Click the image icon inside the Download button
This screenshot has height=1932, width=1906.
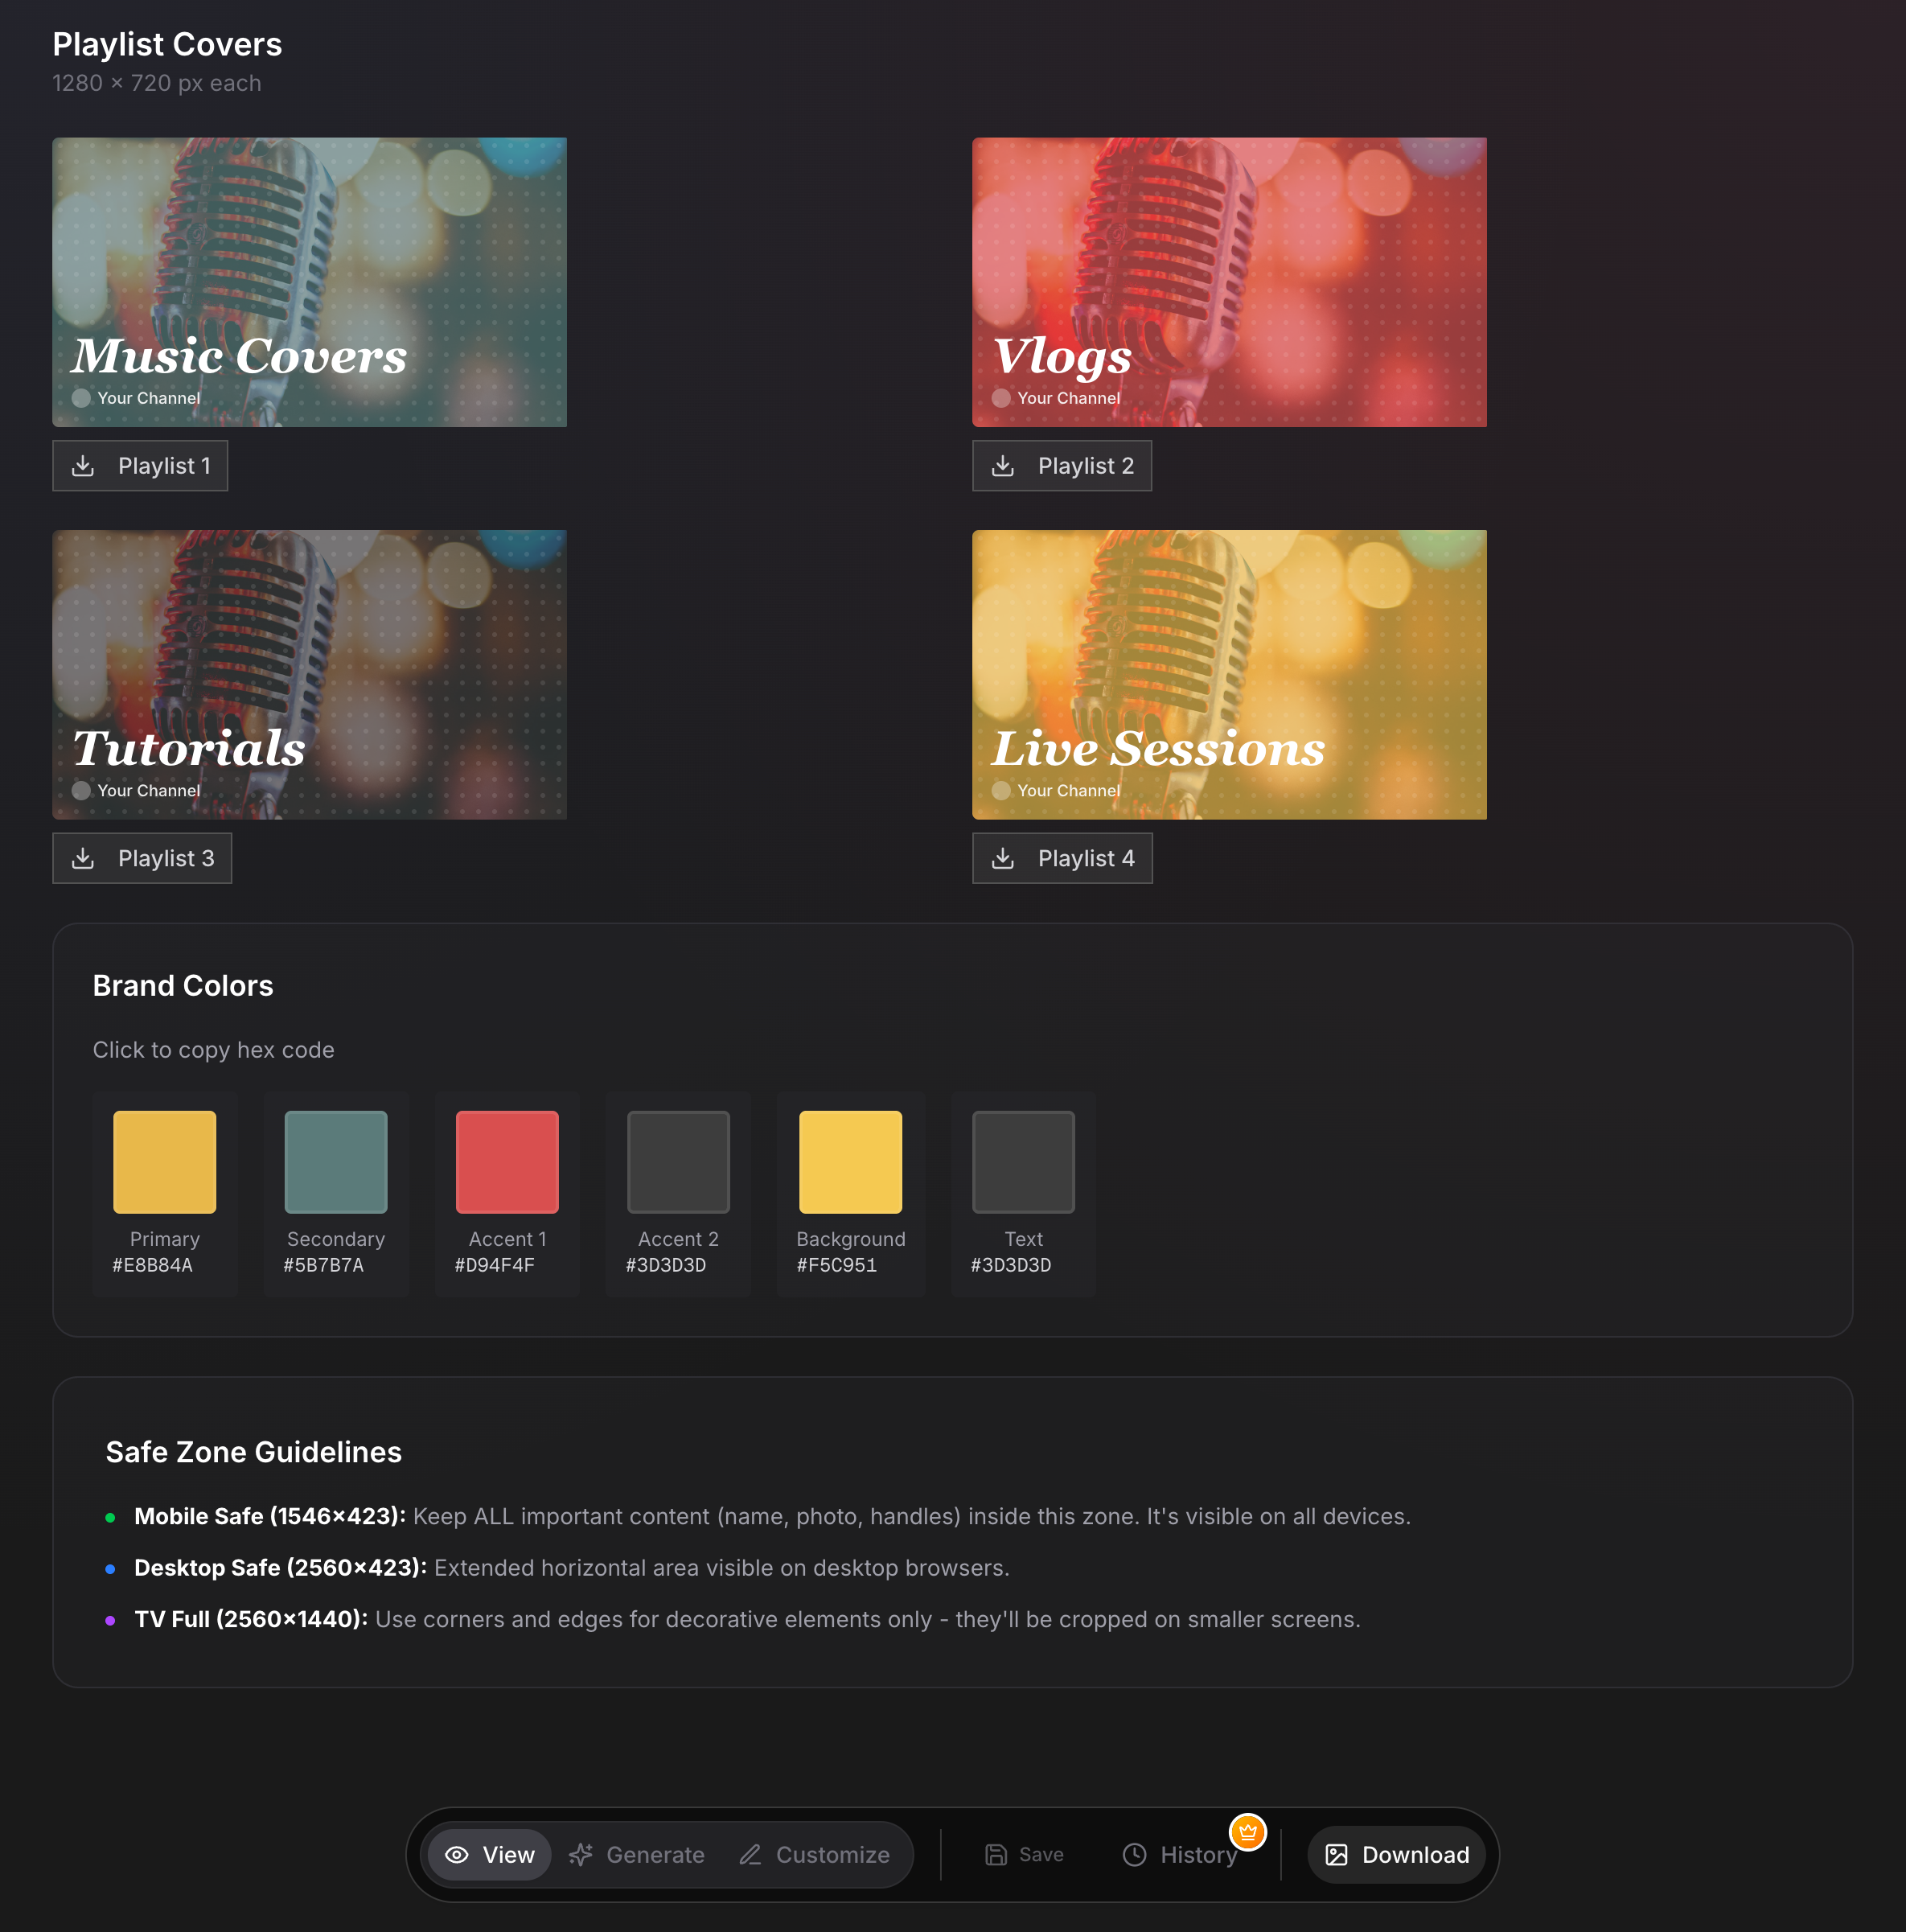pyautogui.click(x=1338, y=1855)
